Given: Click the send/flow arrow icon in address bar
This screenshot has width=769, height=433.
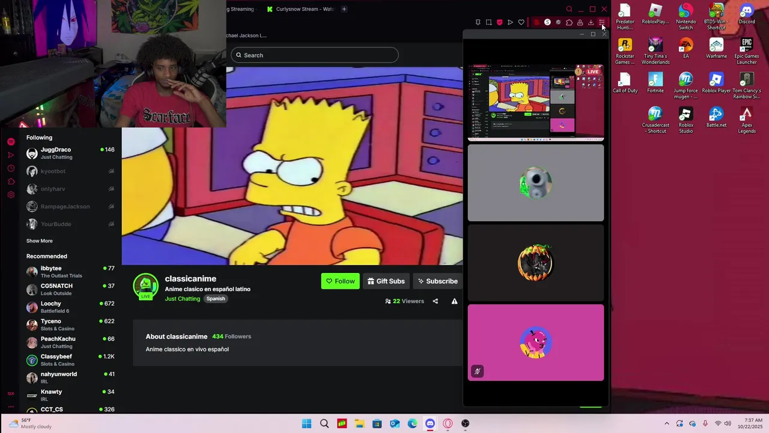Looking at the screenshot, I should (x=510, y=22).
